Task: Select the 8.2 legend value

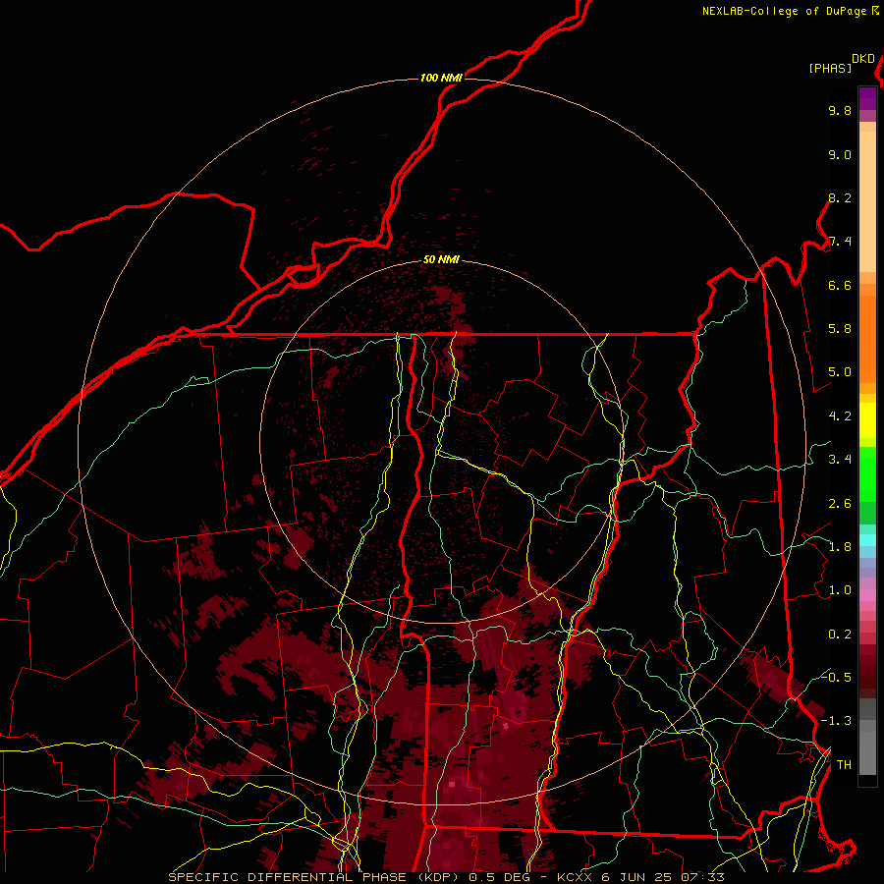Action: 840,197
